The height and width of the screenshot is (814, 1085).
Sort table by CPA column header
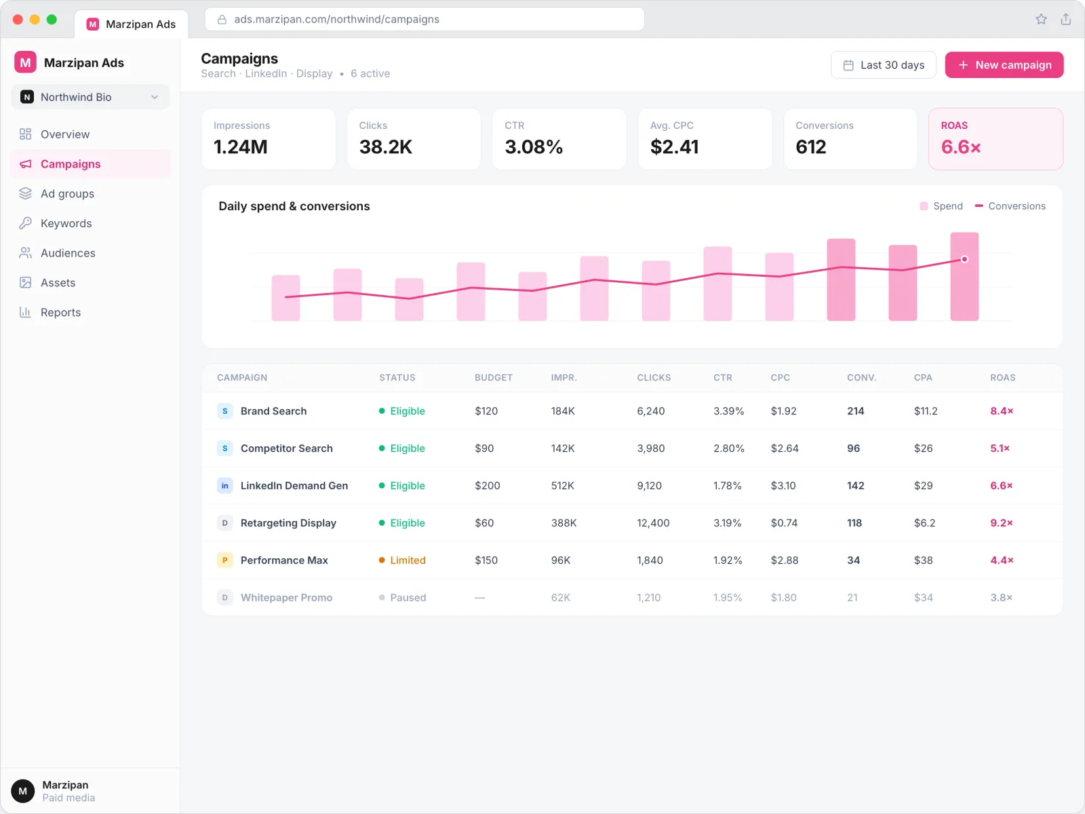click(x=923, y=378)
